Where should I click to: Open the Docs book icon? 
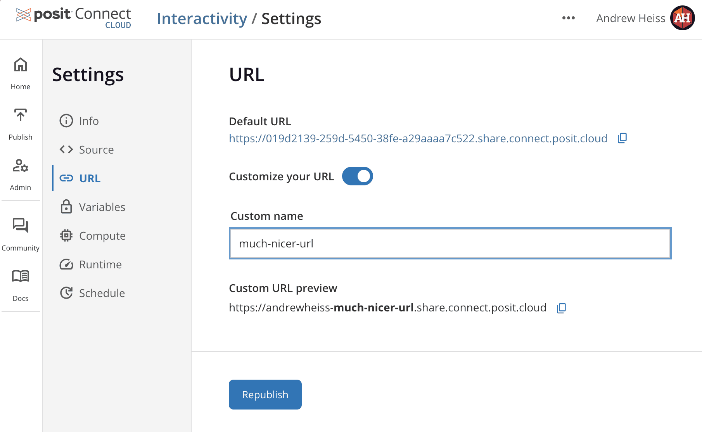pos(21,276)
